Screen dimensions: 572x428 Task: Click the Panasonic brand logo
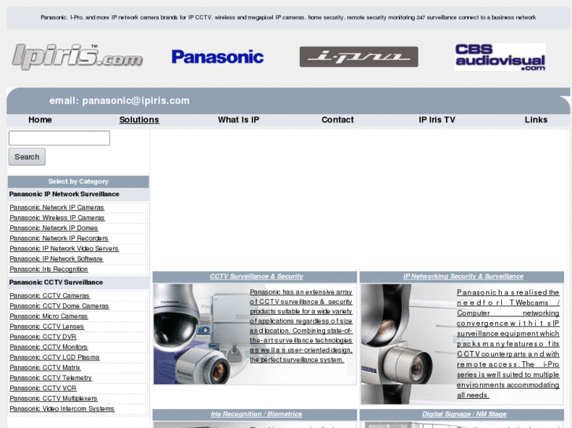217,57
